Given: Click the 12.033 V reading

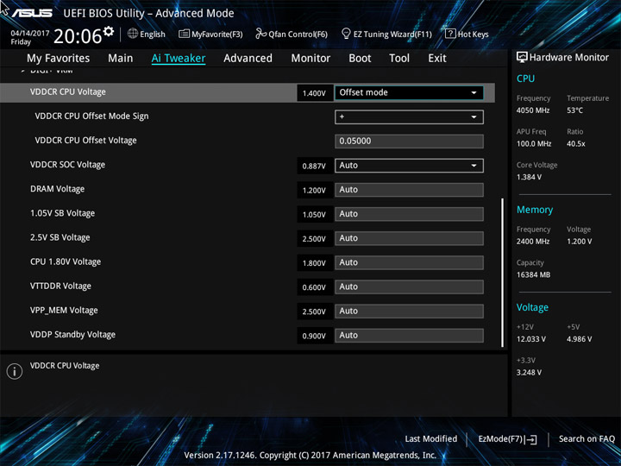Looking at the screenshot, I should 530,339.
